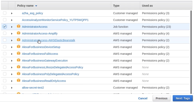194x102 pixels.
Task: Expand the a2ha_asg_policy row arrow
Action: pyautogui.click(x=12, y=13)
